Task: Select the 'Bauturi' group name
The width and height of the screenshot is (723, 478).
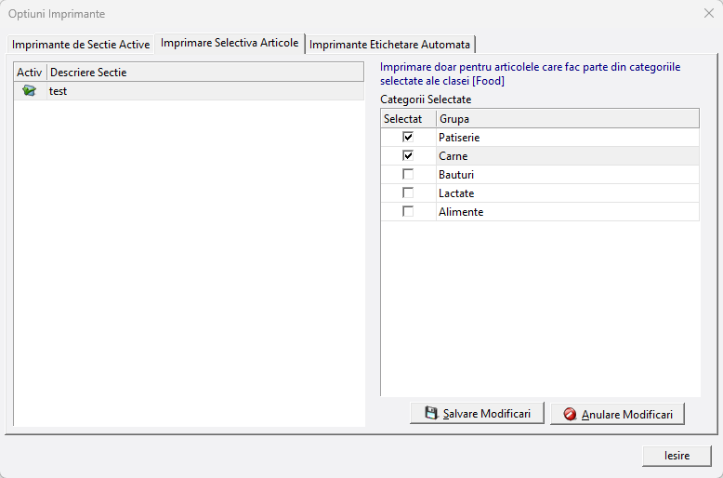Action: click(x=456, y=175)
